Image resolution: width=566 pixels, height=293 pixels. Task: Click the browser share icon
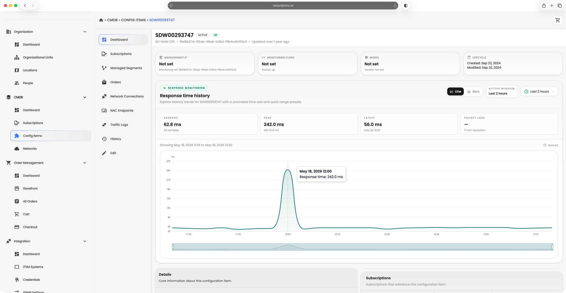544,6
